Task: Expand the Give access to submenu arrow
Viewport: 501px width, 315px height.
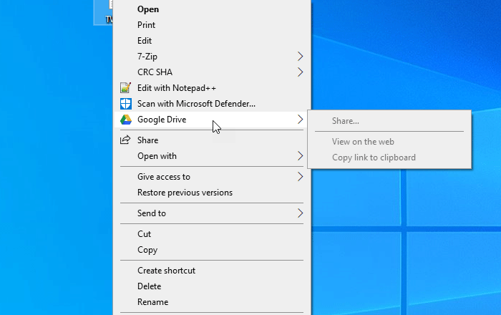Action: tap(301, 177)
